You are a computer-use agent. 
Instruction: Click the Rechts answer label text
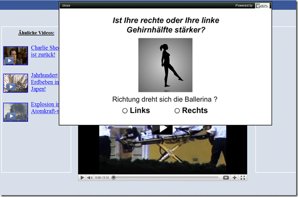195,110
